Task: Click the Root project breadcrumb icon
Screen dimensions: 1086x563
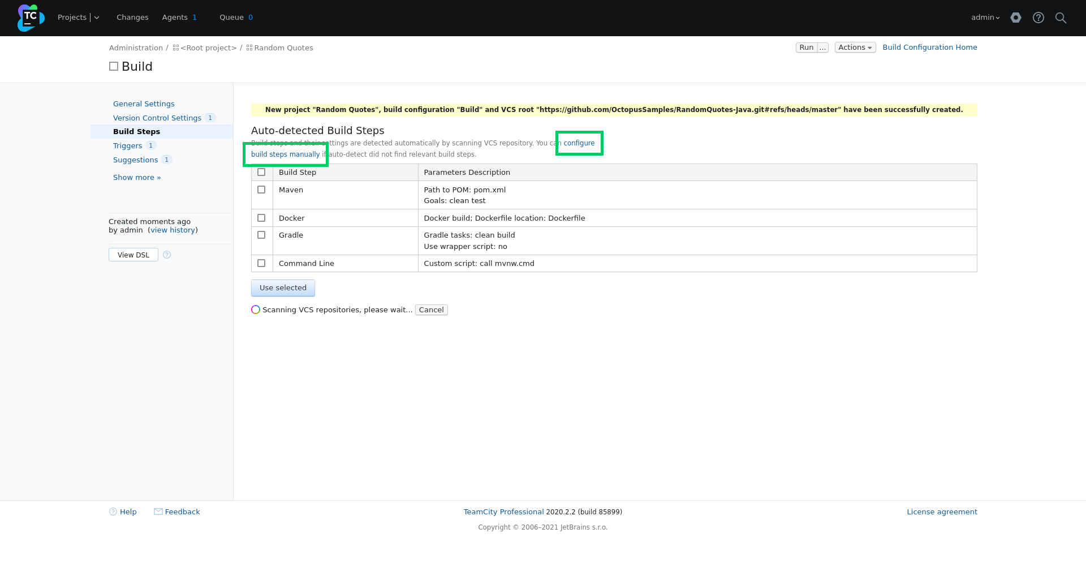Action: pos(176,48)
